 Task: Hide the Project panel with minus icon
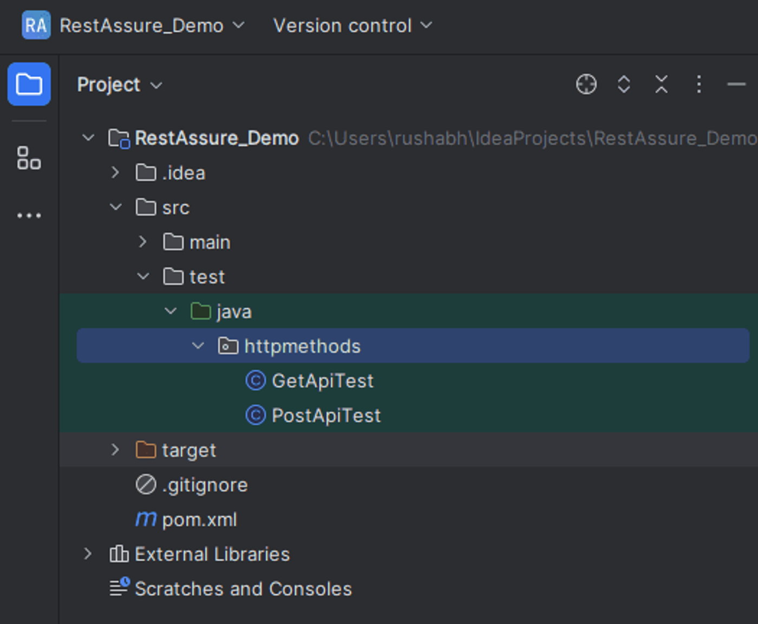(736, 84)
